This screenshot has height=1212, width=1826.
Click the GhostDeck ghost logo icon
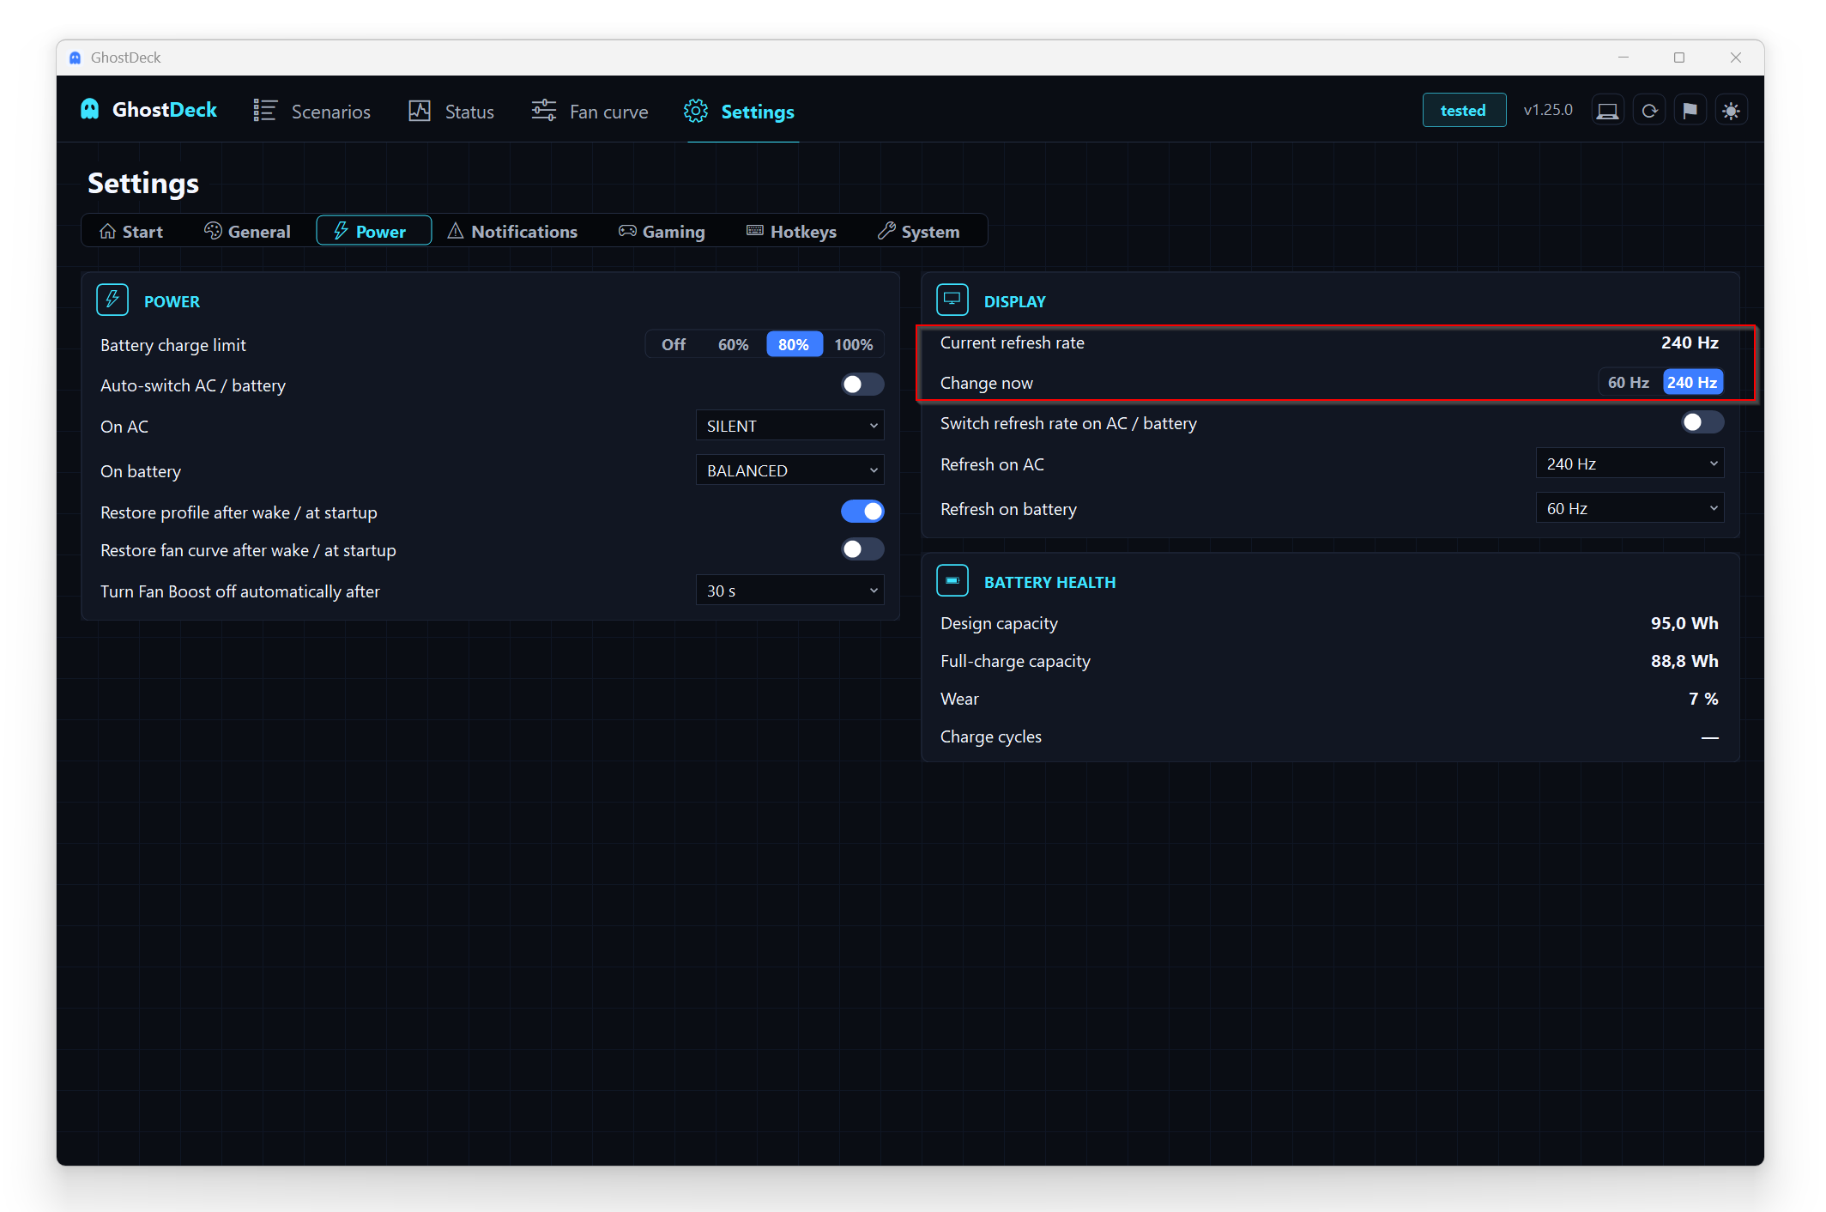(x=89, y=109)
